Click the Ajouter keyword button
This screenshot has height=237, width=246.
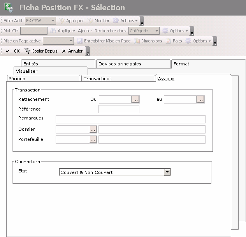point(85,31)
